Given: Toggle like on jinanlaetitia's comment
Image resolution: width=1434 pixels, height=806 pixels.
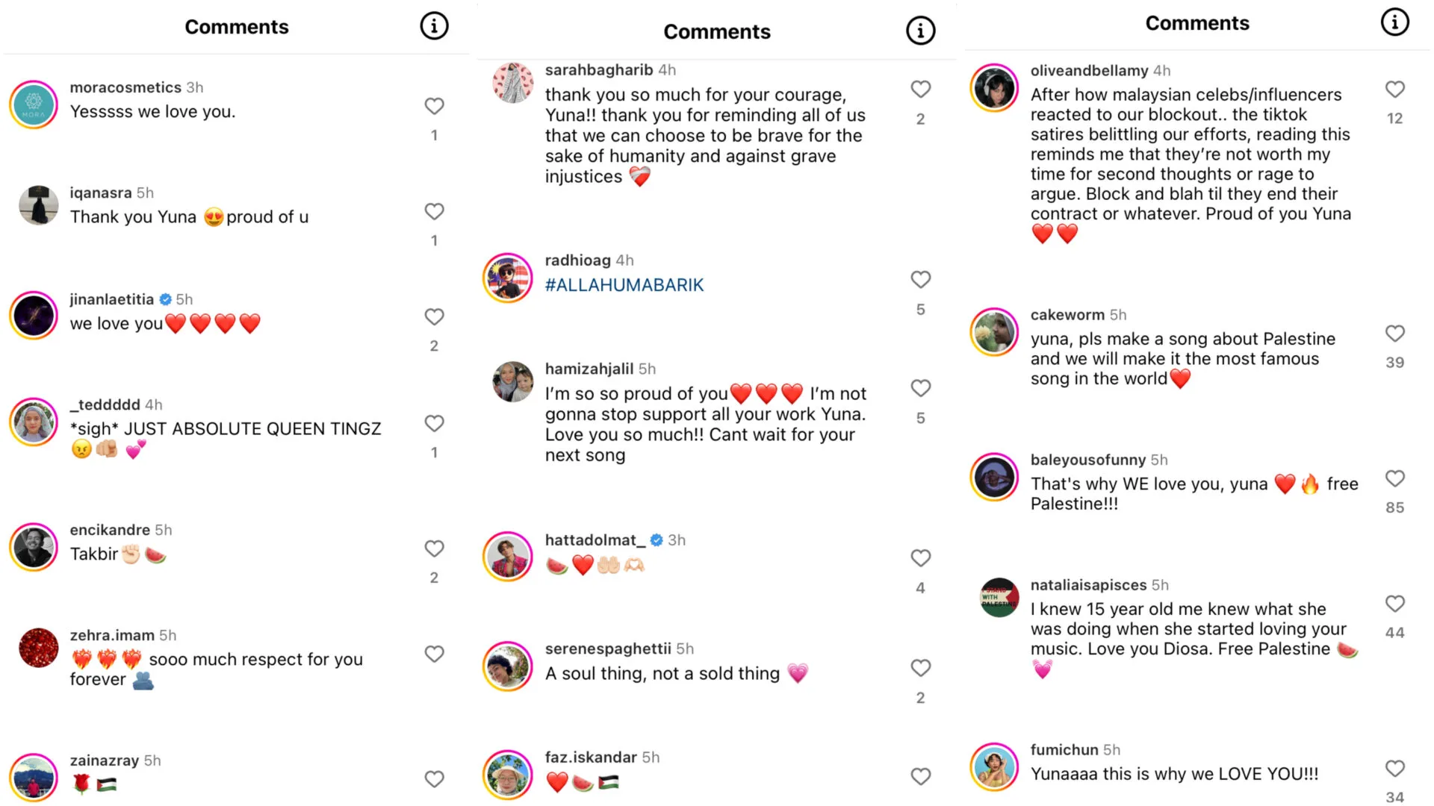Looking at the screenshot, I should click(x=434, y=316).
